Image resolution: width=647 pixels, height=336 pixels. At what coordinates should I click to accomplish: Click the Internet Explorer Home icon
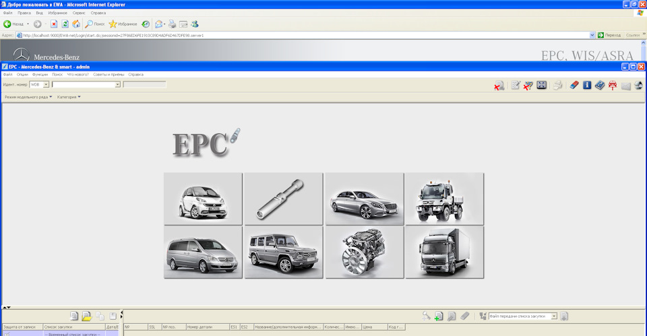[x=76, y=24]
